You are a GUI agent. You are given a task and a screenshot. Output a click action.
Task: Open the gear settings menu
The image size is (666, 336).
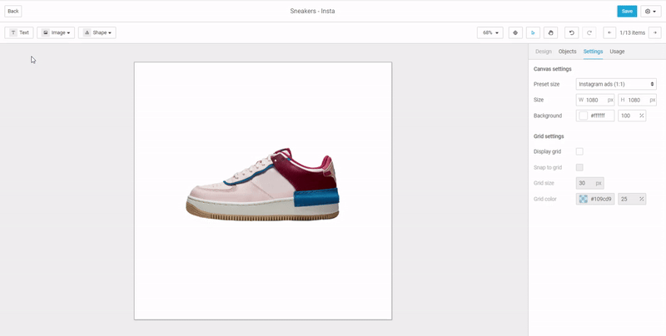(x=650, y=11)
